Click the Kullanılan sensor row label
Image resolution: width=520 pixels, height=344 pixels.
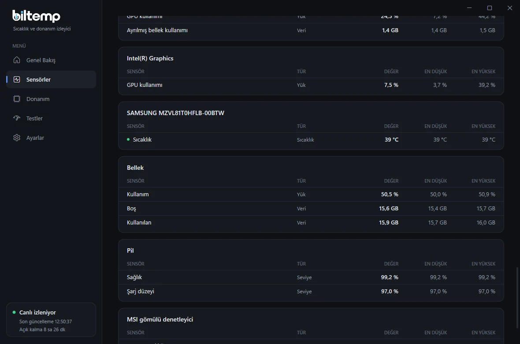(139, 222)
